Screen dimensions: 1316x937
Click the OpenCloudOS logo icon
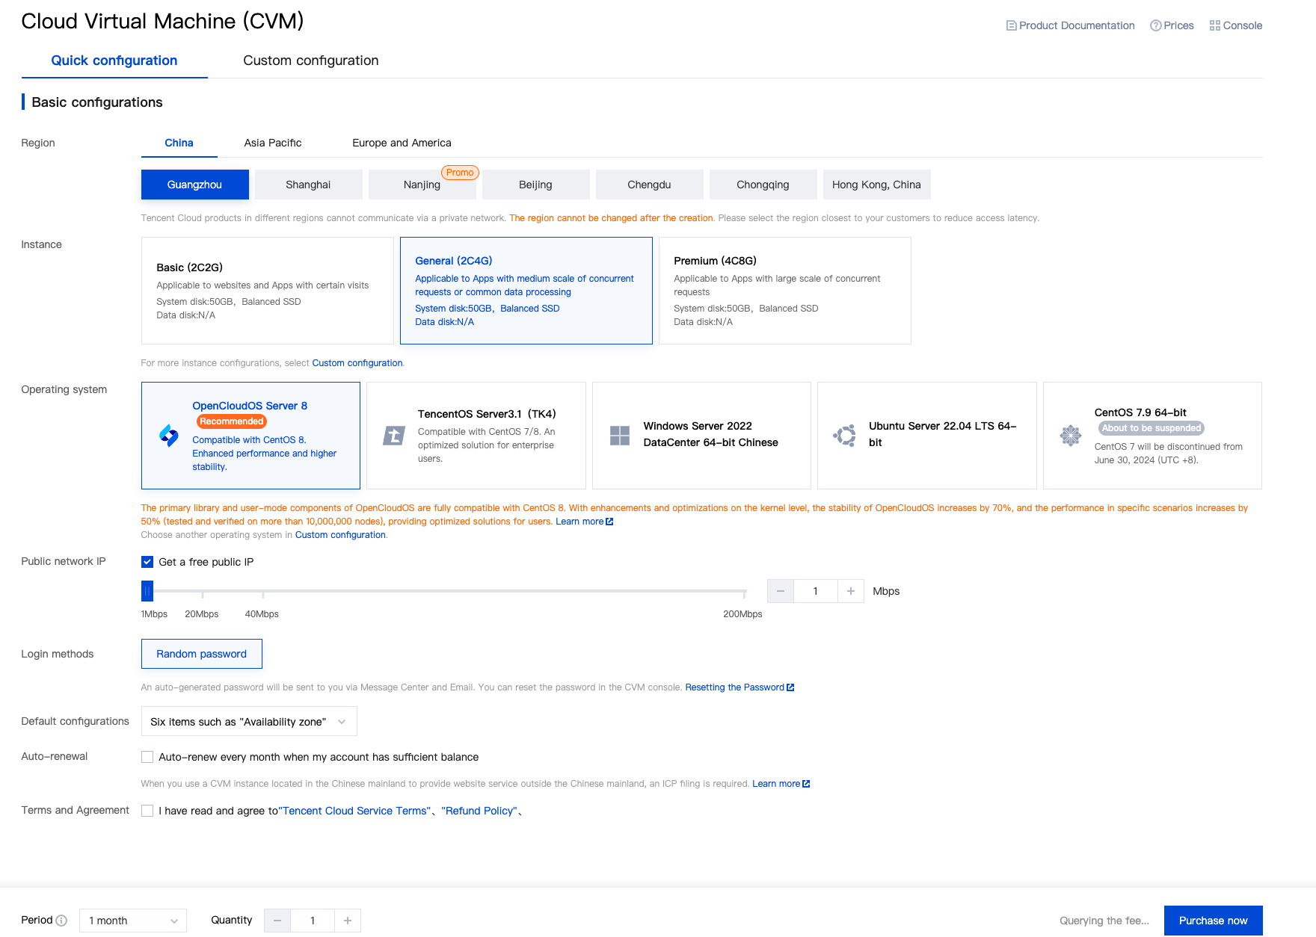coord(169,436)
